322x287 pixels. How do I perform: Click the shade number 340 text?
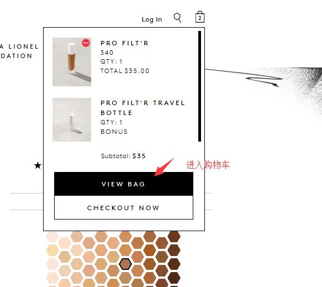point(107,53)
